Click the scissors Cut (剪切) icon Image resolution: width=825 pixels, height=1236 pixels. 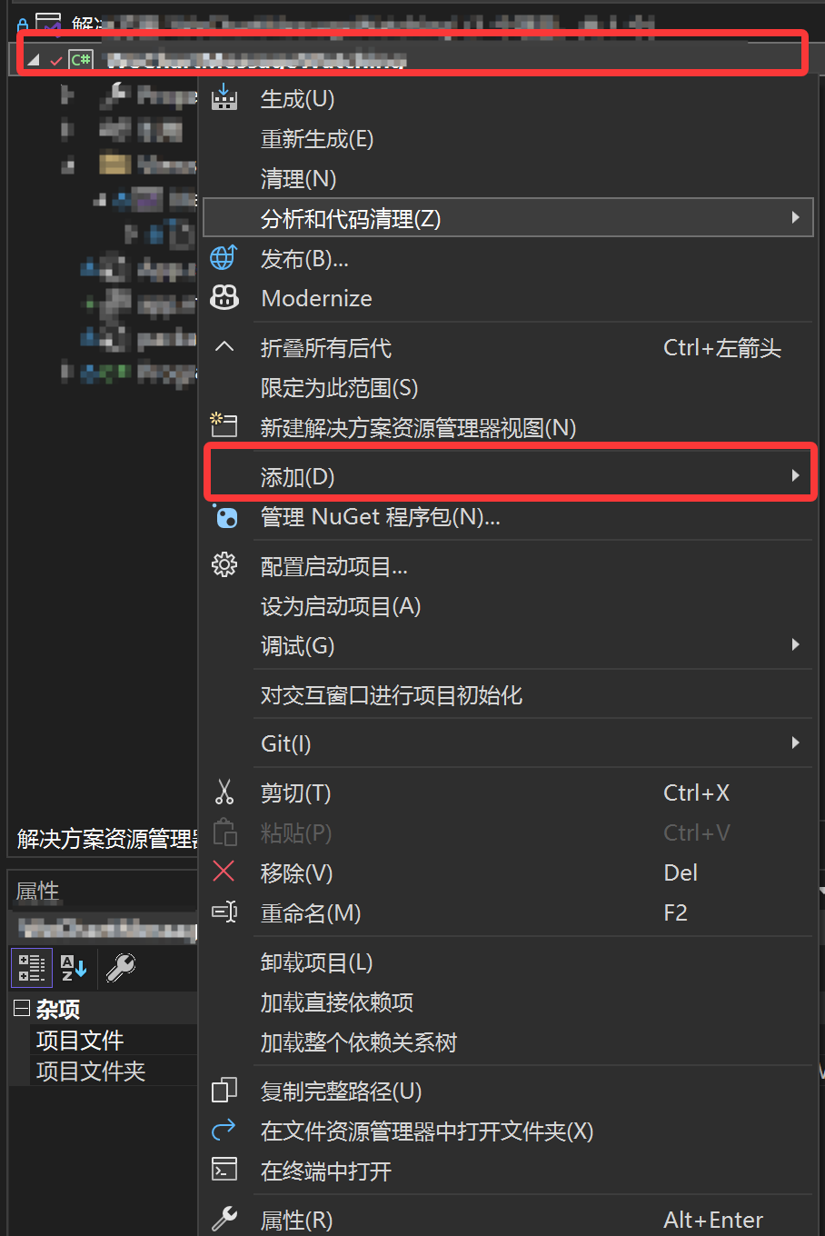[224, 792]
